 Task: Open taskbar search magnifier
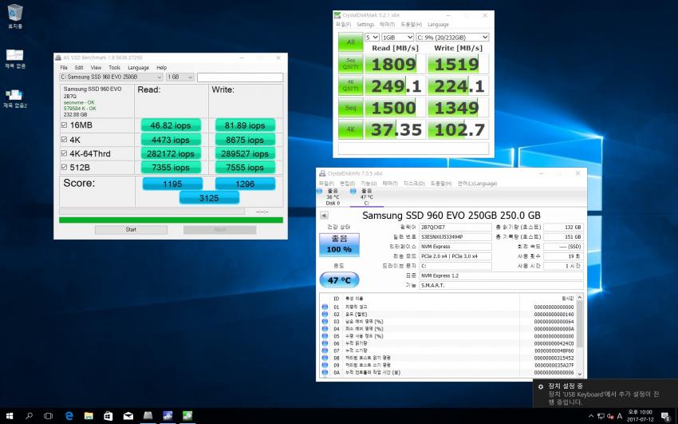[29, 416]
